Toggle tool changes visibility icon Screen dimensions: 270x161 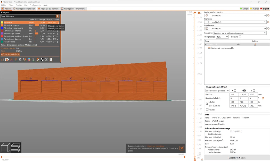pos(24,60)
